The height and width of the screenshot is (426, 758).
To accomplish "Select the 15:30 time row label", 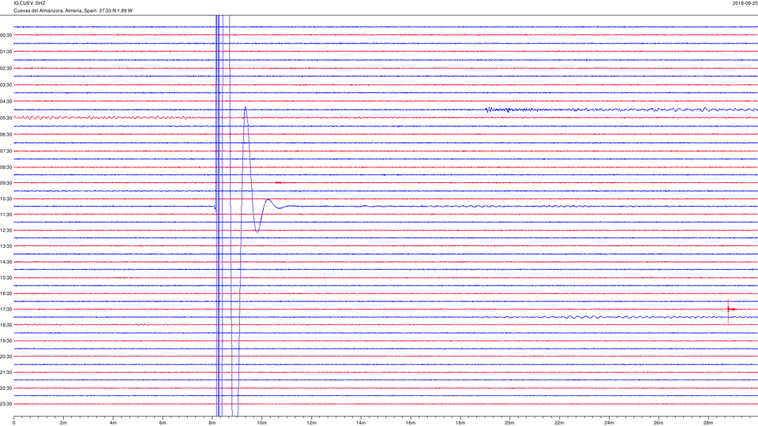I will click(6, 278).
